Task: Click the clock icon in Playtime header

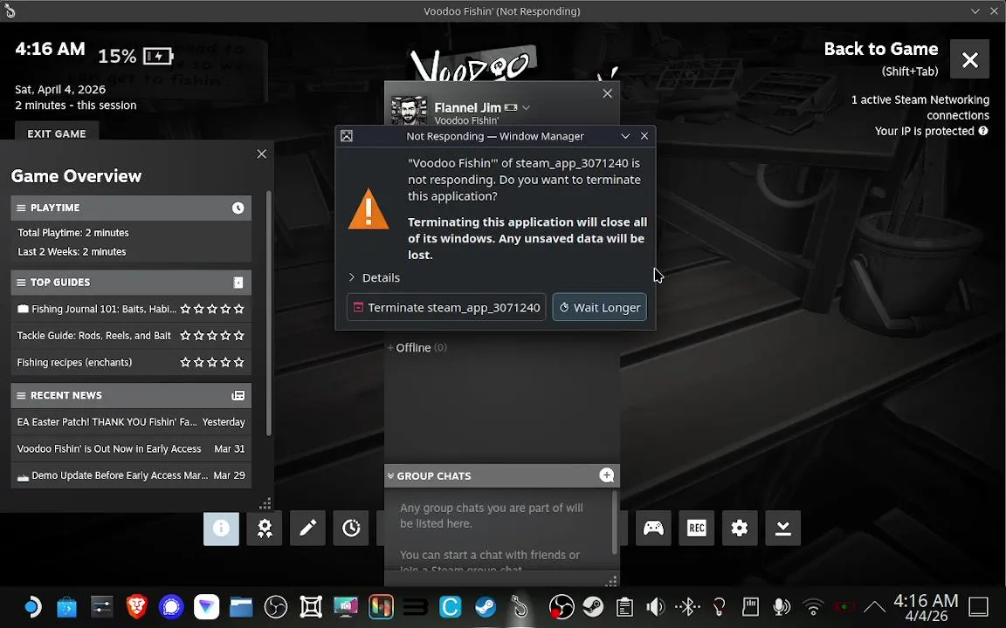Action: pos(238,208)
